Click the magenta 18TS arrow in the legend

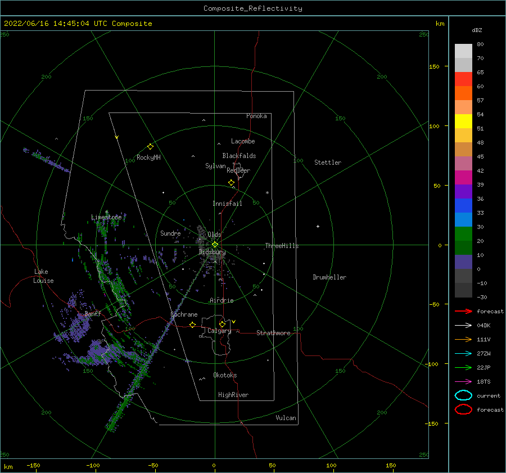pos(463,382)
